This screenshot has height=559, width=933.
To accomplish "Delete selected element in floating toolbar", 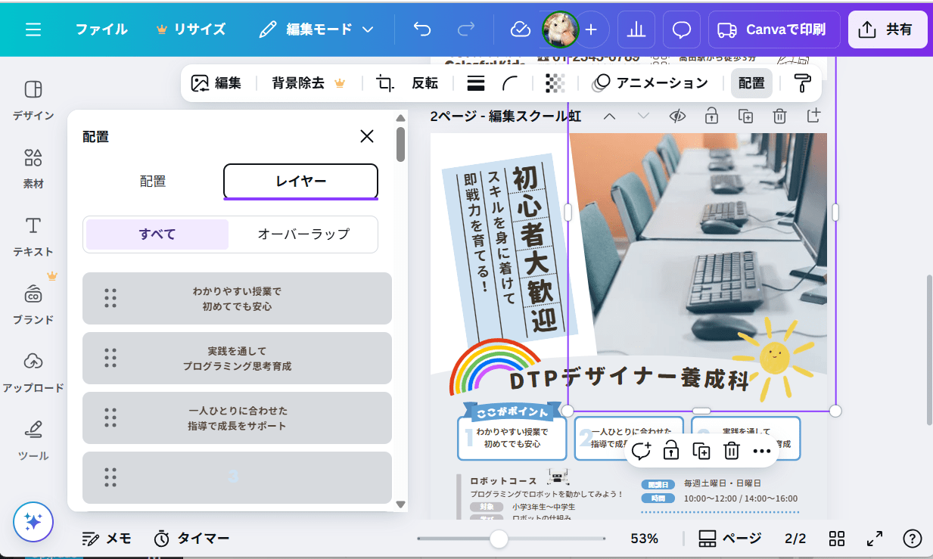I will [x=732, y=451].
